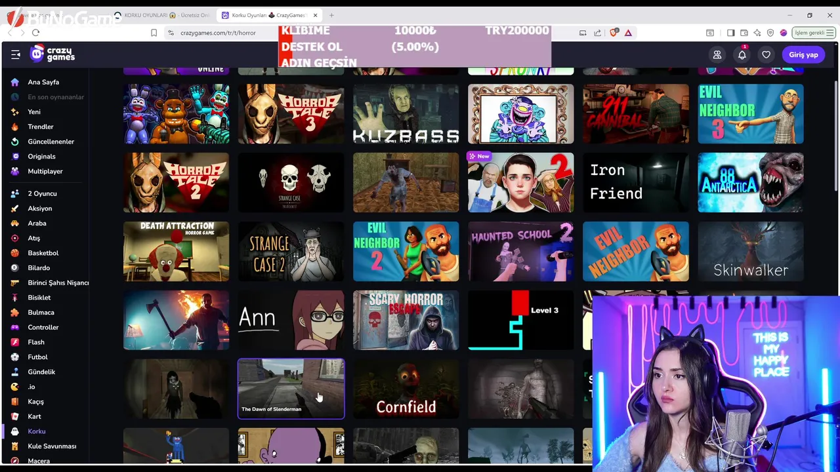Screen dimensions: 840x472
Task: Select 2 Oyuncu category
Action: click(x=42, y=193)
